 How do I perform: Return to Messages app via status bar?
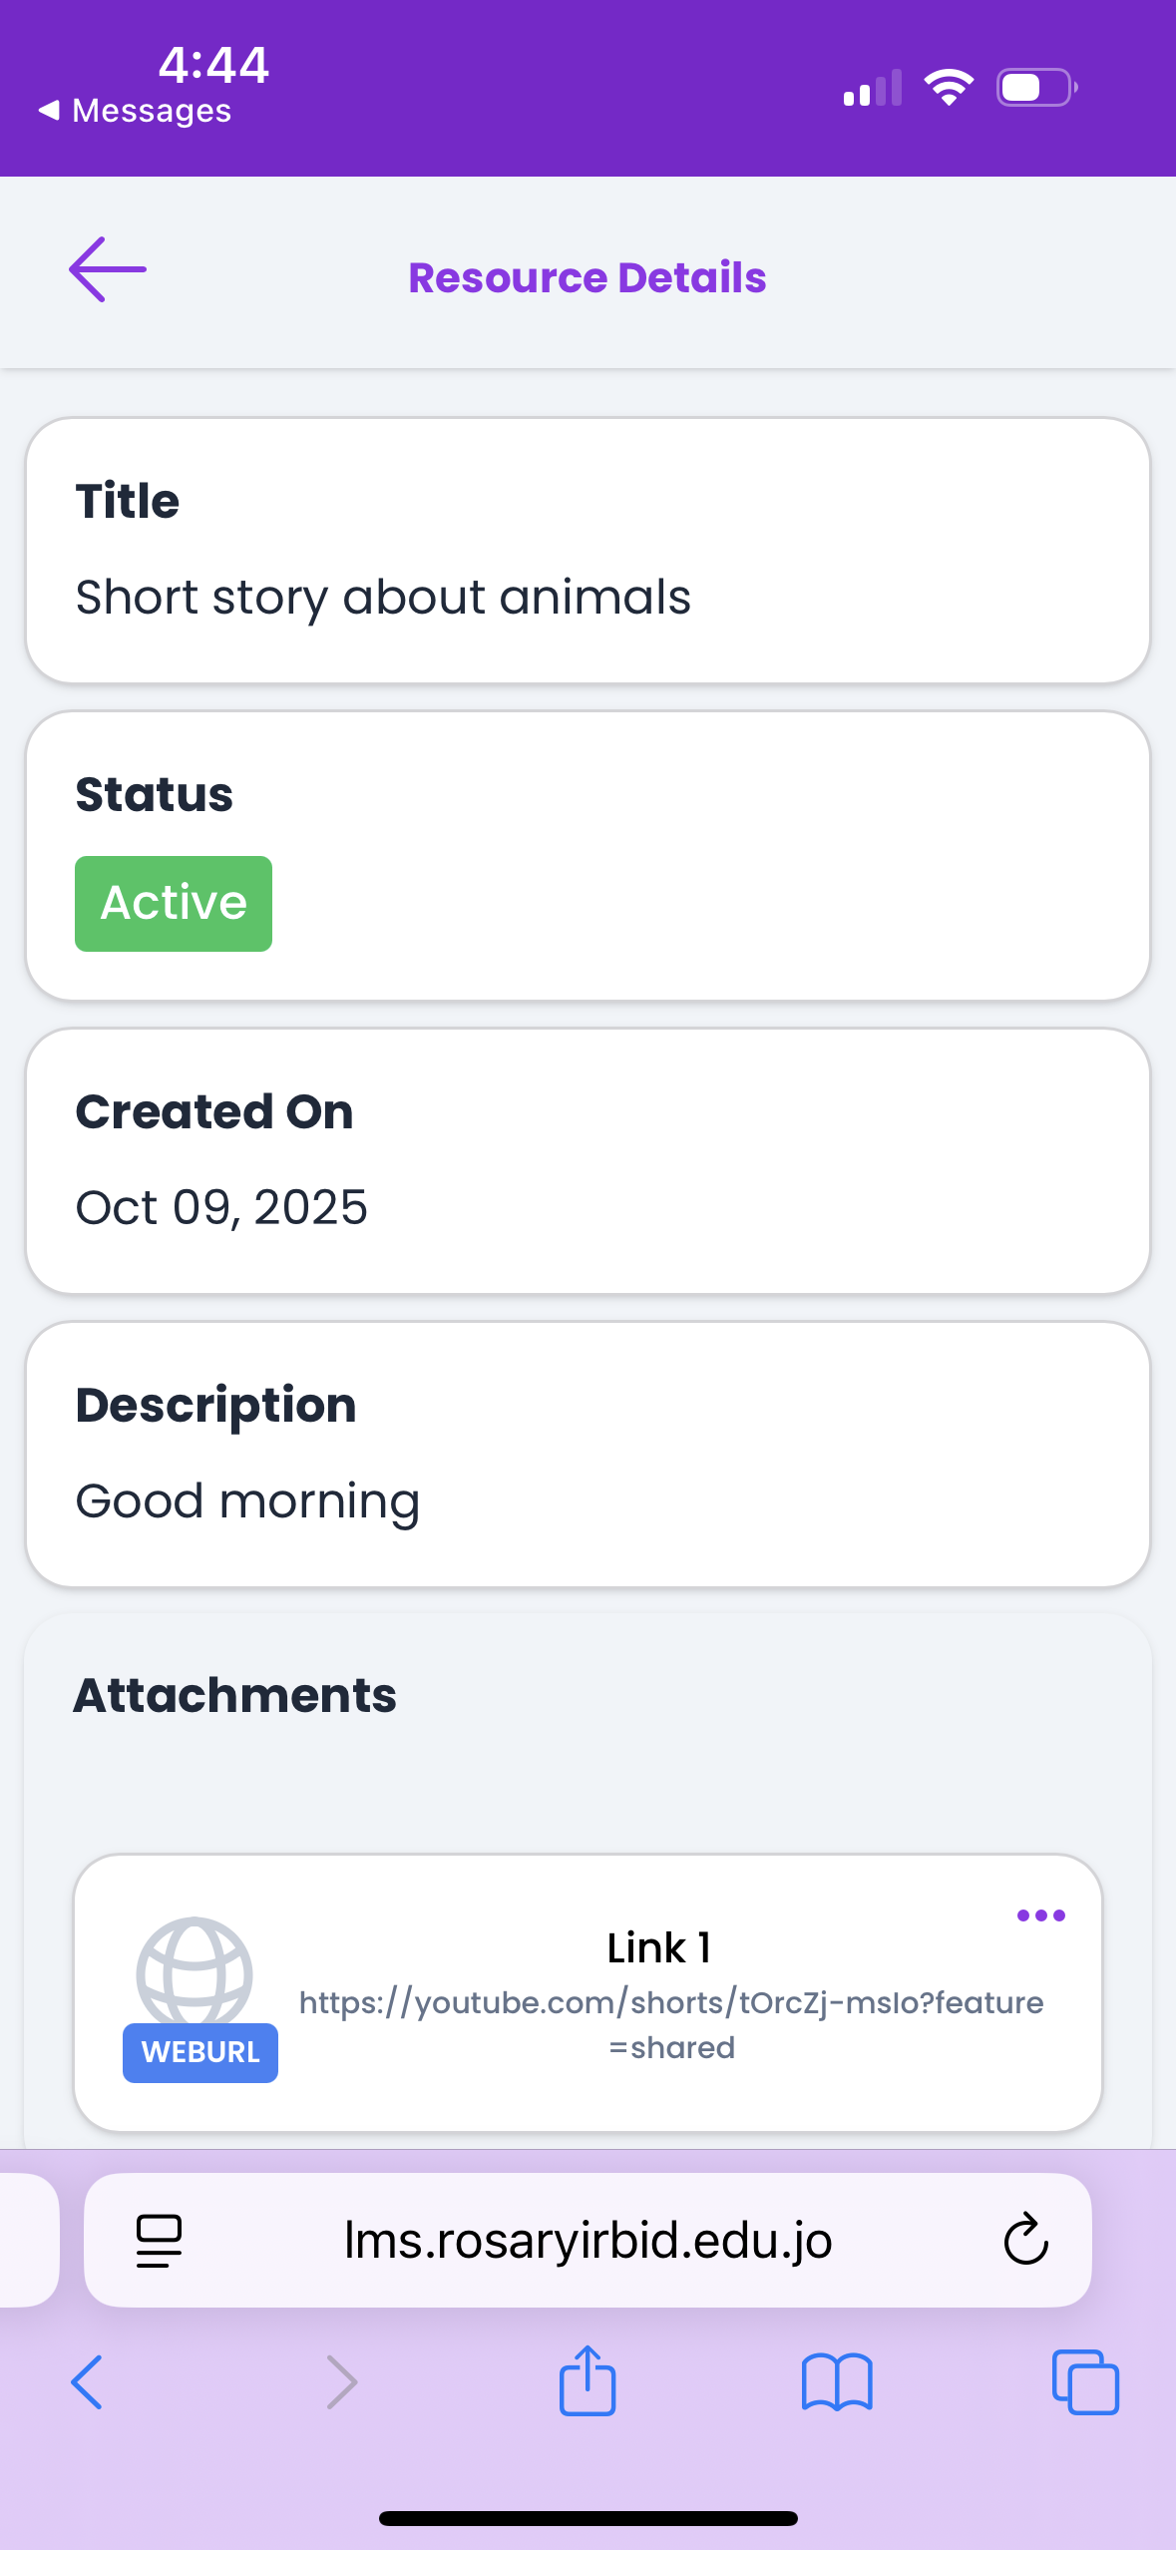135,110
